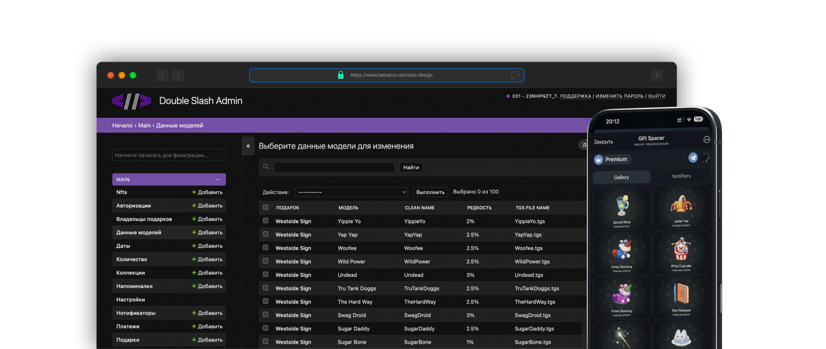
Task: Tap the Telegram icon in phone app
Action: pyautogui.click(x=693, y=157)
